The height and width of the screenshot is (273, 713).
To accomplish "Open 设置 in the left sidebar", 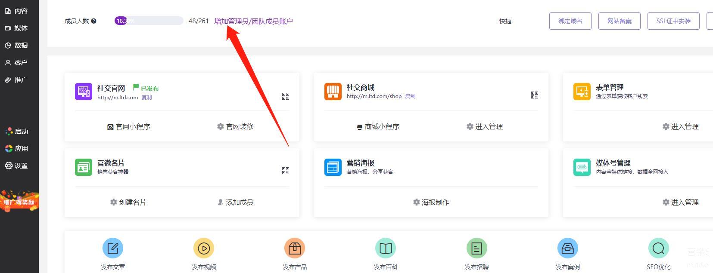I will [16, 166].
